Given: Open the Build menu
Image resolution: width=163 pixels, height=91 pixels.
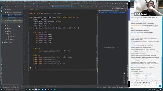Looking at the screenshot, I should [x=31, y=2].
